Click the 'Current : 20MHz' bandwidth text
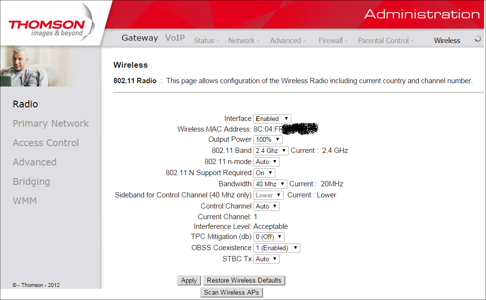The width and height of the screenshot is (486, 300). (x=316, y=184)
